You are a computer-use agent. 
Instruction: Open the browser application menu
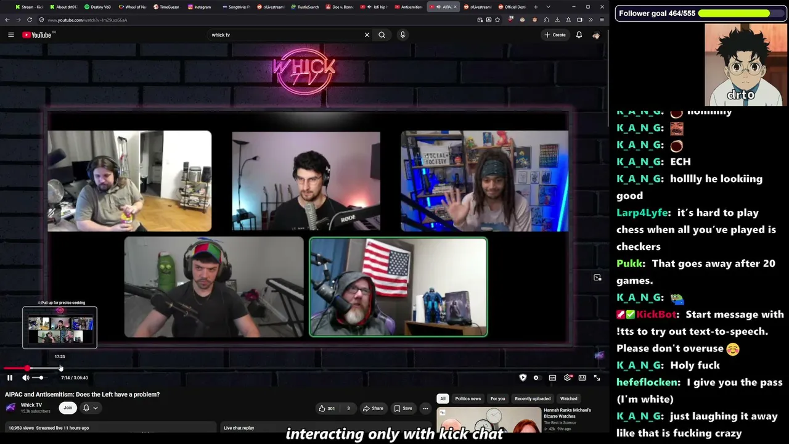[x=601, y=20]
